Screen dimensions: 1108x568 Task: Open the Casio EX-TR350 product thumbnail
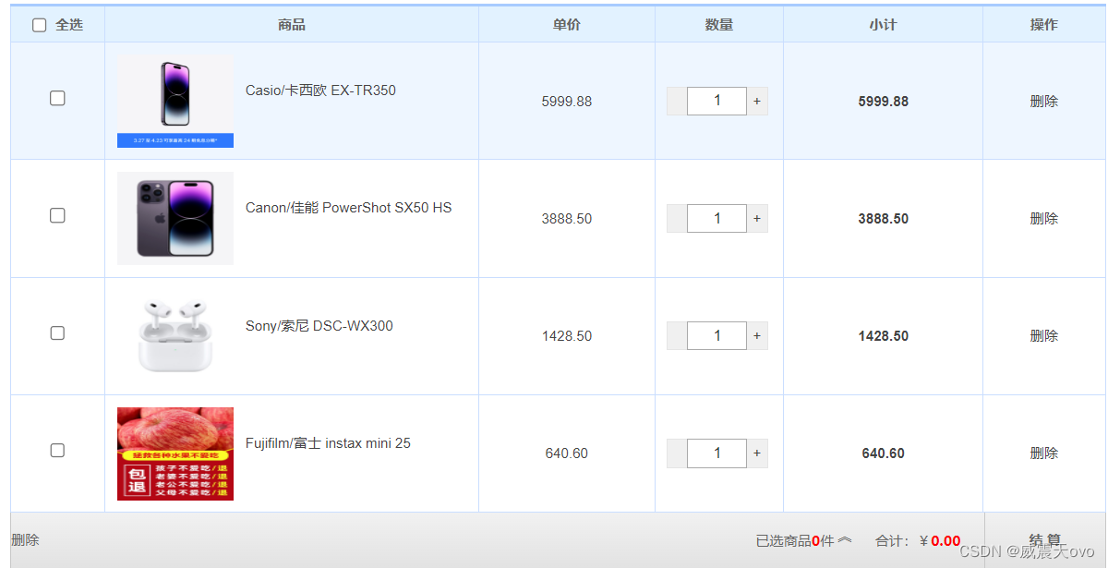click(175, 101)
